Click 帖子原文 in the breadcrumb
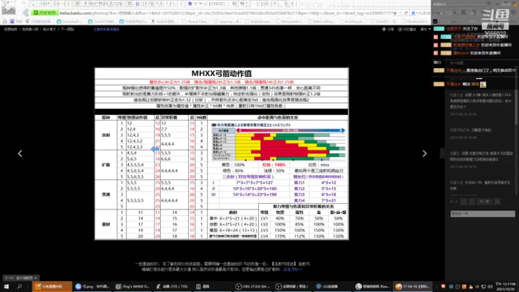 pos(49,29)
